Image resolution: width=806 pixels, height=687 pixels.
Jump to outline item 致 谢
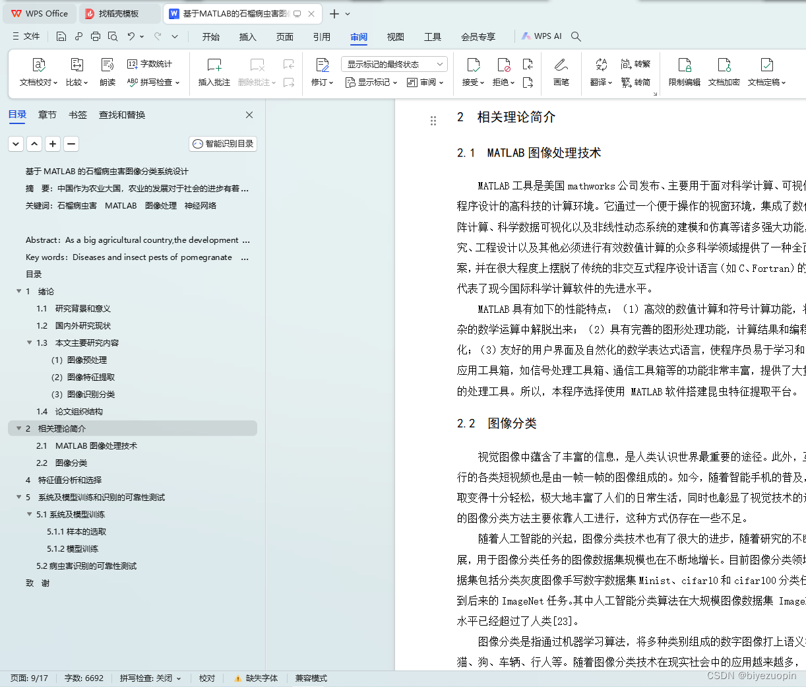(38, 583)
